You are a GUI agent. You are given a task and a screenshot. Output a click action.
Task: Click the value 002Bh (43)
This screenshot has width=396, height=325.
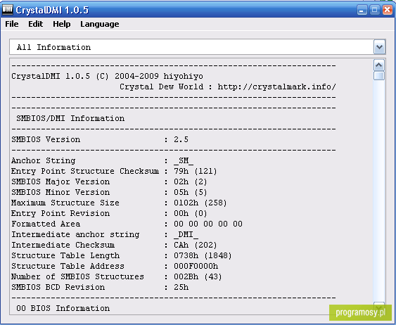coord(198,277)
